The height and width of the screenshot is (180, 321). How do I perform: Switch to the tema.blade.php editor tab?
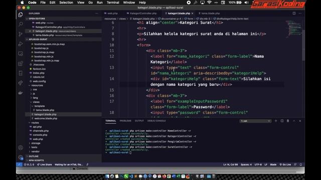coord(210,13)
